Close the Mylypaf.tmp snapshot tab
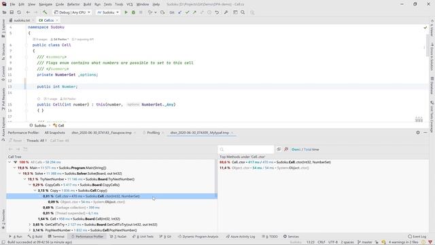Viewport: 435px width, 245px height. 232,133
